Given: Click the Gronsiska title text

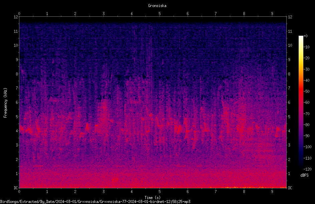Looking at the screenshot, I should (157, 6).
